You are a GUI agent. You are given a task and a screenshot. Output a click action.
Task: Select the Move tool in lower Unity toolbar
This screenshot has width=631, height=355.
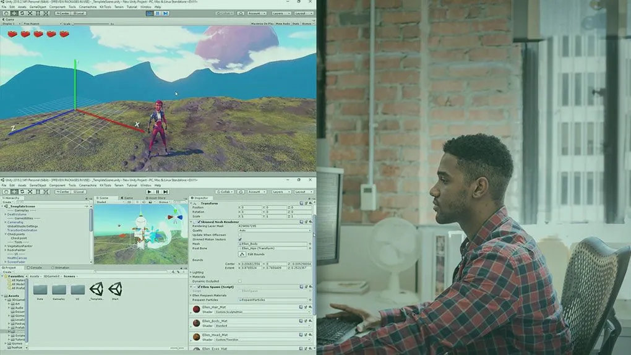[14, 192]
